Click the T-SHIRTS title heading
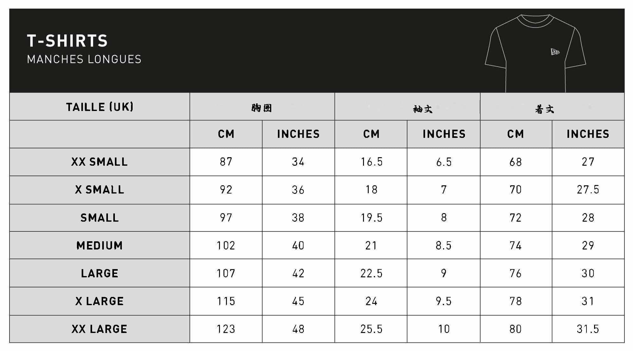 (67, 41)
